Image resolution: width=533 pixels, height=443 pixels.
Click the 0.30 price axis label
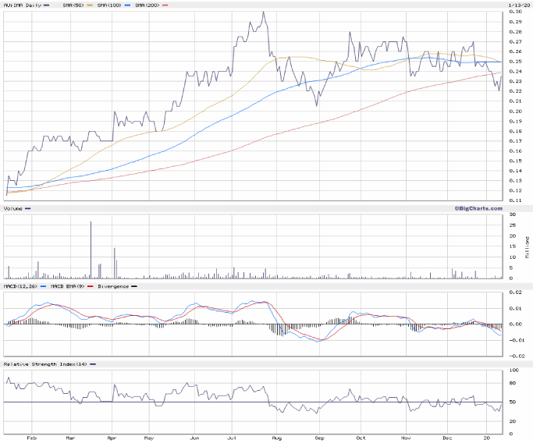517,12
